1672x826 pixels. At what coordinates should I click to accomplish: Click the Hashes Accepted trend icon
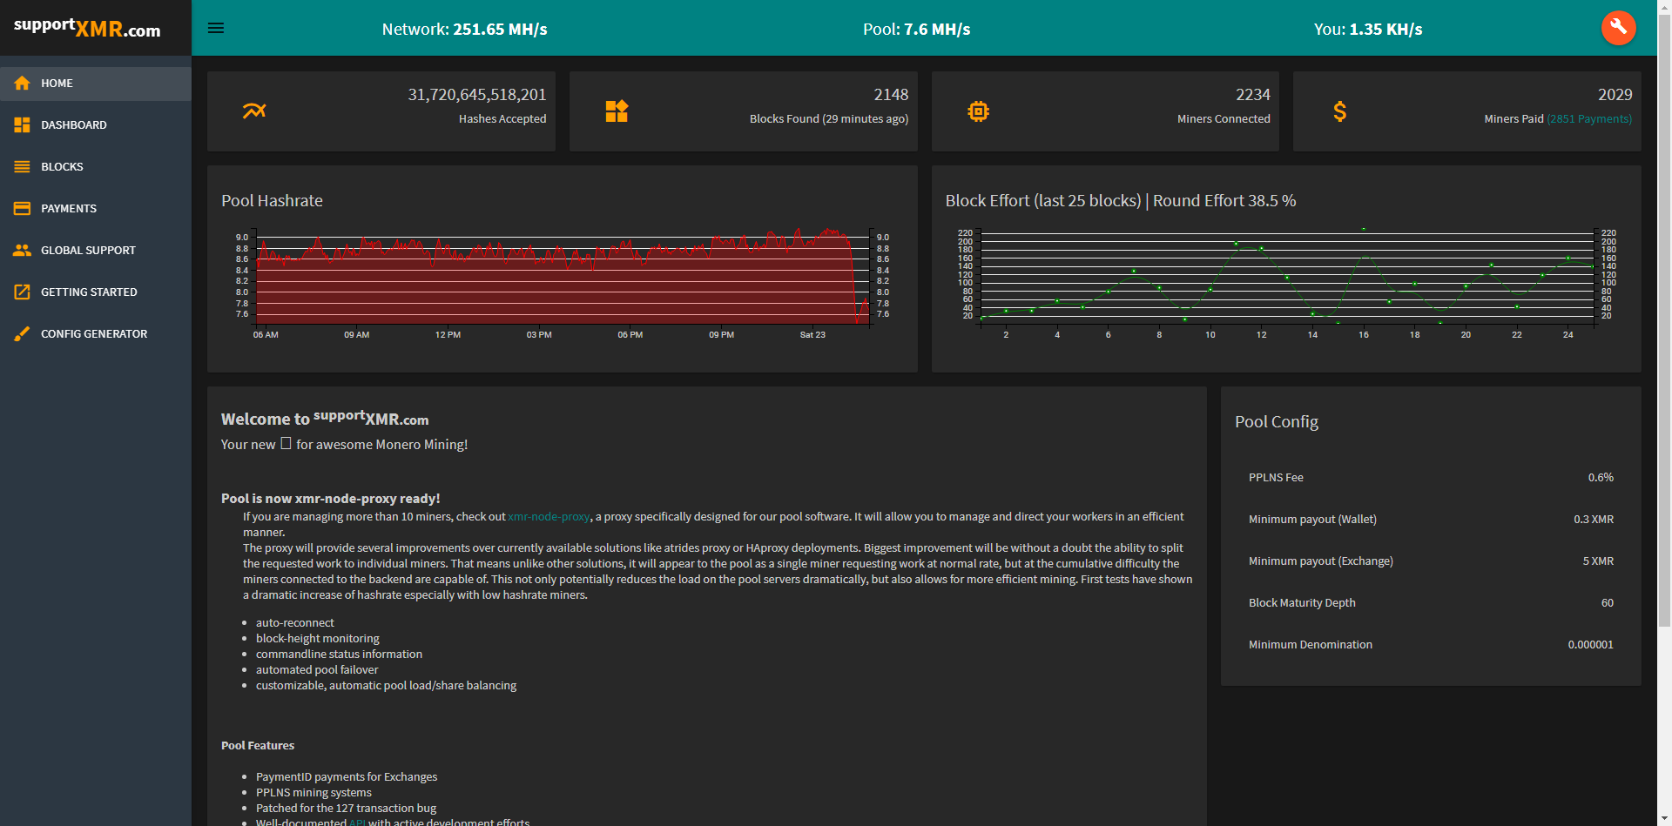pos(254,111)
